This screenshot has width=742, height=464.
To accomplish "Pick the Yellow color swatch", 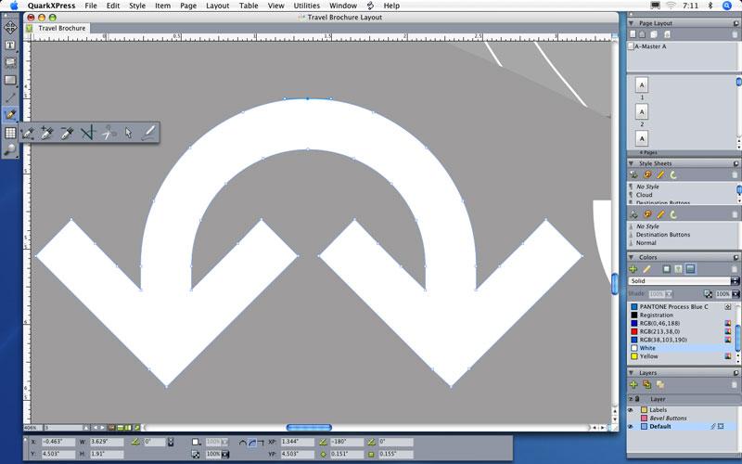I will pyautogui.click(x=634, y=356).
